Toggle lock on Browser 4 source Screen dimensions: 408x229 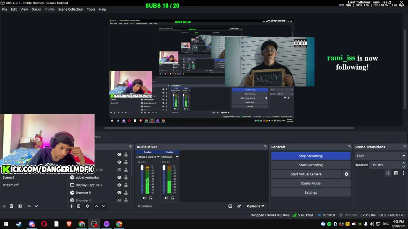coord(126,200)
